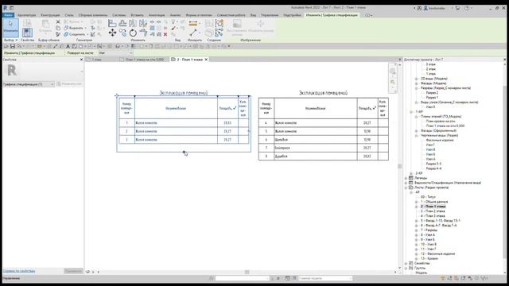The width and height of the screenshot is (509, 286).
Task: Select sheet '00 - Титул' in browser
Action: click(x=428, y=197)
